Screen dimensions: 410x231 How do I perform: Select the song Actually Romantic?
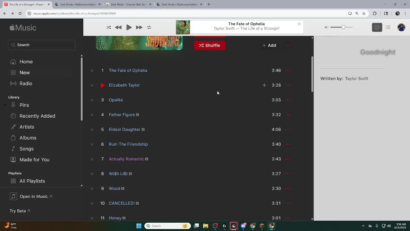127,159
